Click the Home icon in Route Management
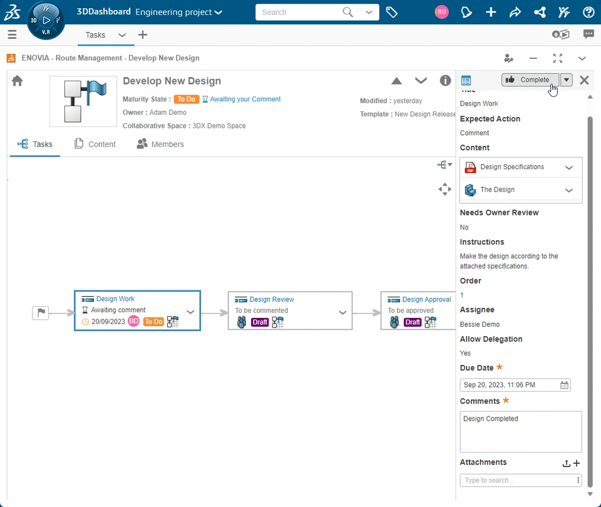The height and width of the screenshot is (507, 601). tap(18, 81)
